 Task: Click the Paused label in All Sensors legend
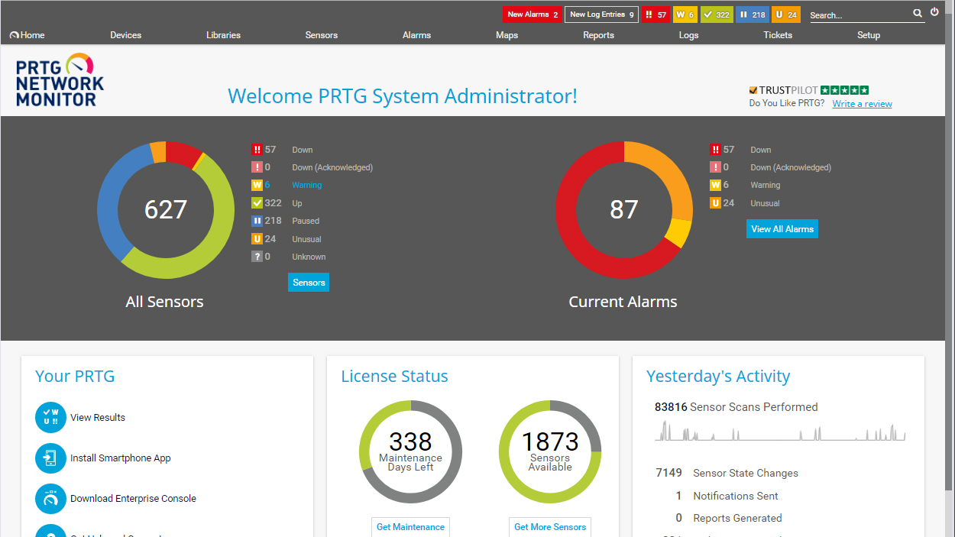tap(306, 221)
